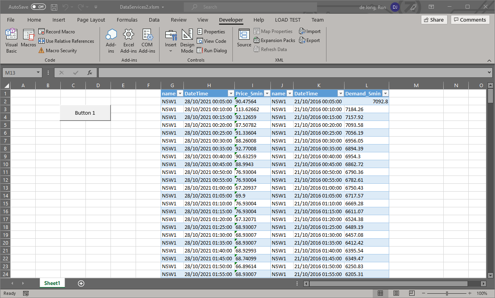Click zoom in plus button
Viewport: 495px width, 298px height.
pos(470,293)
